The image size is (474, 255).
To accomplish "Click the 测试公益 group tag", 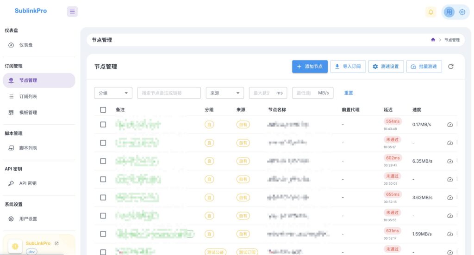I will (215, 252).
